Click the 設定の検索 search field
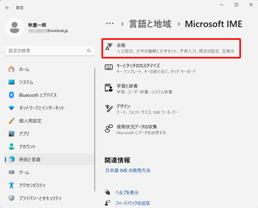 50,51
